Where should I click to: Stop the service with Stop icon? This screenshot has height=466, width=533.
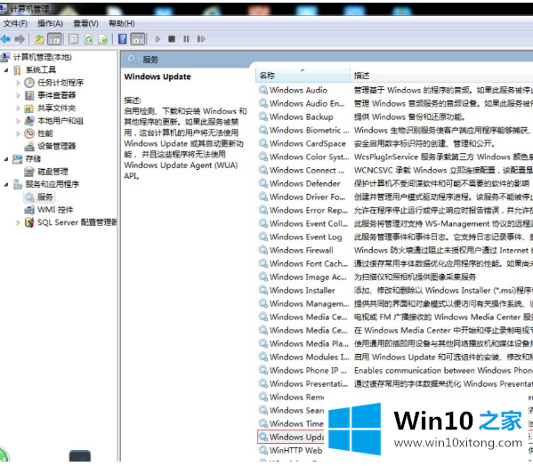(172, 39)
